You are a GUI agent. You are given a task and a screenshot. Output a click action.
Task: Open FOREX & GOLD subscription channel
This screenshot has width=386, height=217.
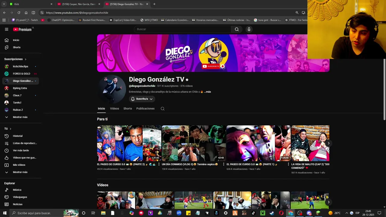coord(21,74)
